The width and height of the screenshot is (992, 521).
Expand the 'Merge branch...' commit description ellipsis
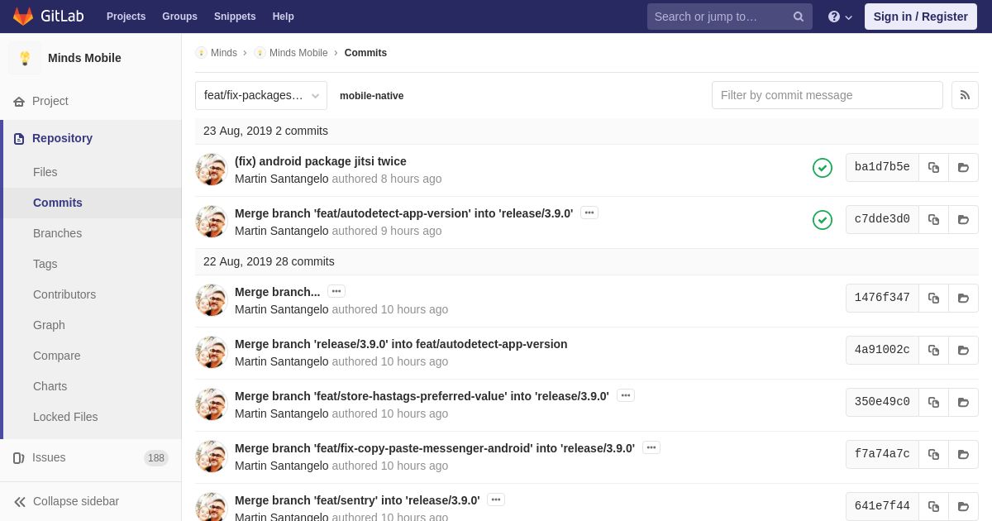click(336, 291)
